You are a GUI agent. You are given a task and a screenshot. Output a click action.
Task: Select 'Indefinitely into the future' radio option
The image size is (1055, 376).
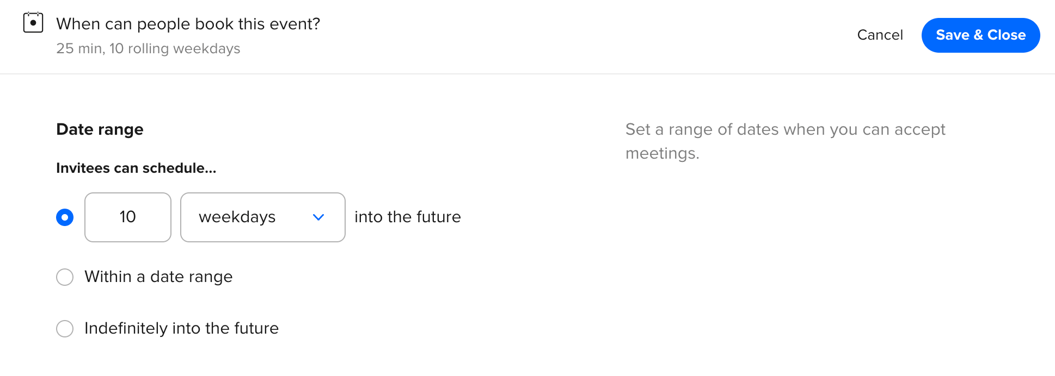65,329
